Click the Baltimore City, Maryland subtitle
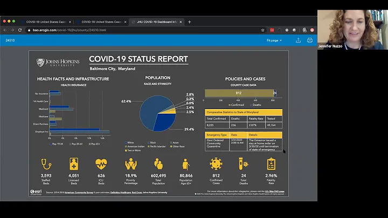The image size is (388, 218). pyautogui.click(x=112, y=69)
